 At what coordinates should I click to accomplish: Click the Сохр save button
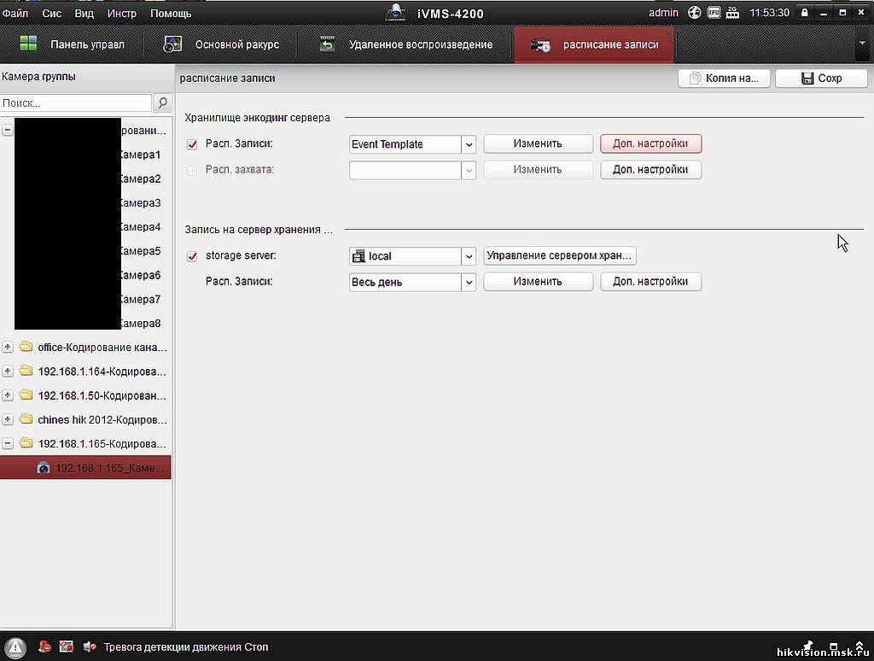tap(821, 78)
